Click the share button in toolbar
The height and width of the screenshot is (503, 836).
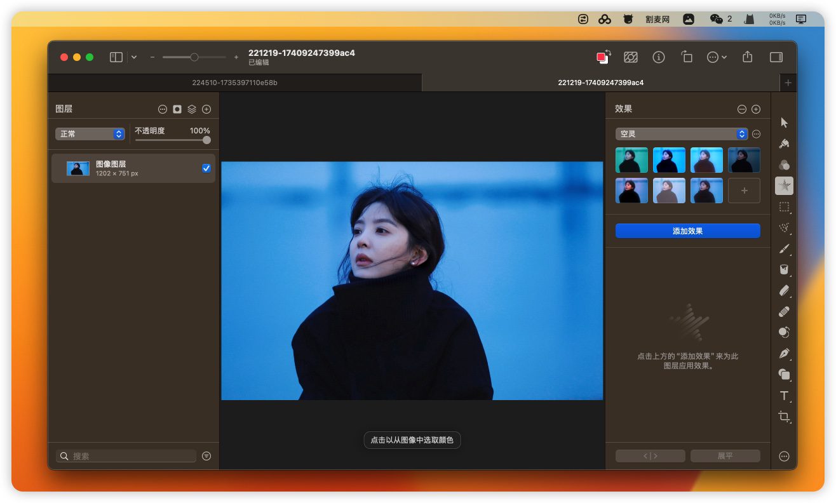[748, 57]
